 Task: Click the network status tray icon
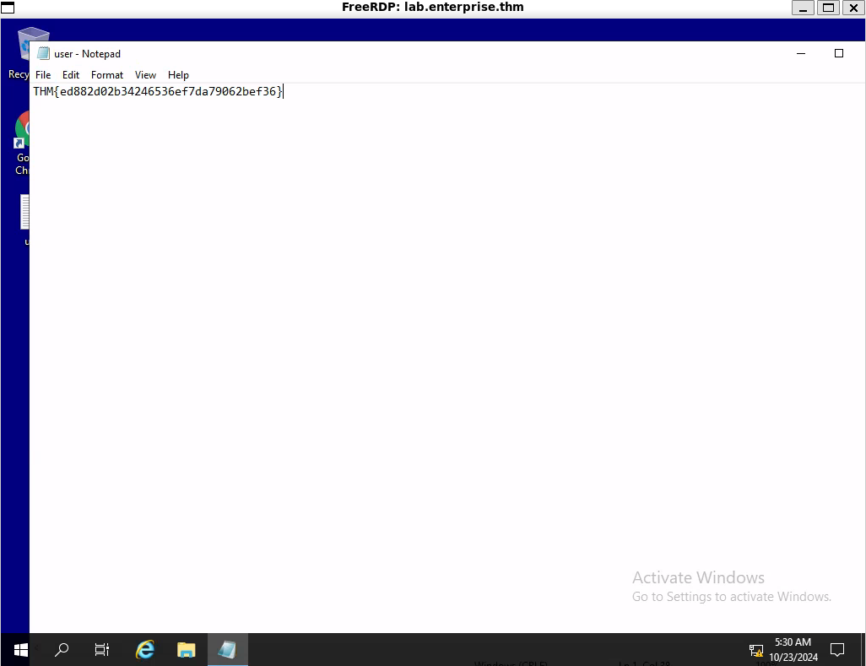[756, 651]
